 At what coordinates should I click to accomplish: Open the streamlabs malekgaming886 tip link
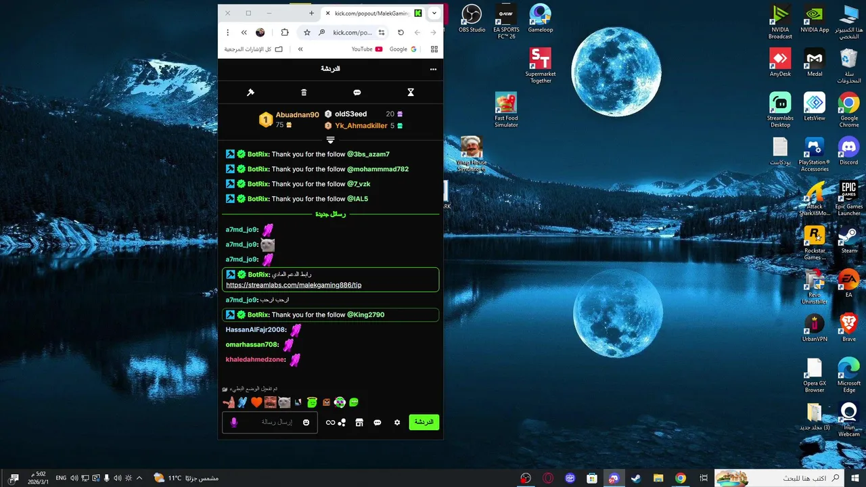click(x=294, y=285)
